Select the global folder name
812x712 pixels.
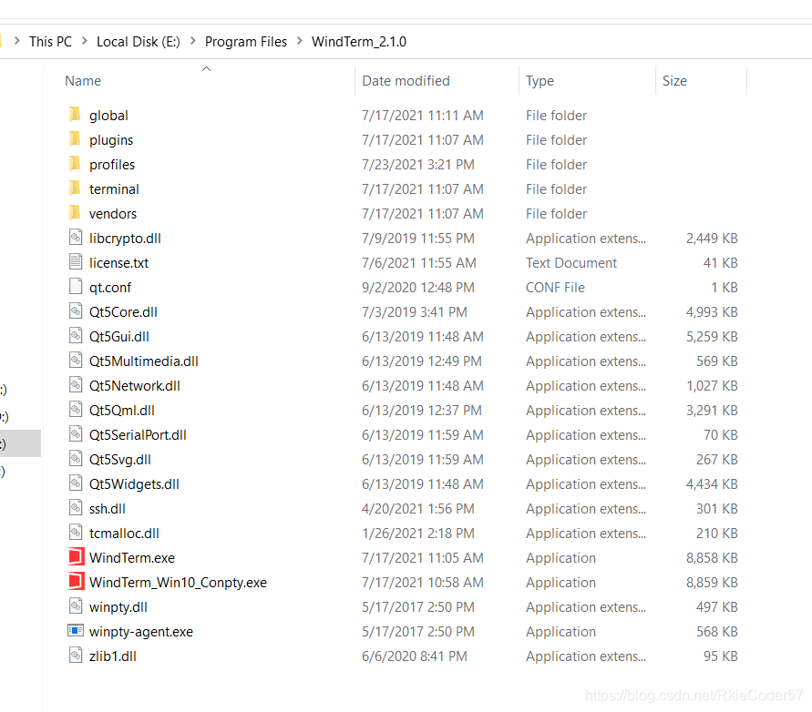point(108,116)
